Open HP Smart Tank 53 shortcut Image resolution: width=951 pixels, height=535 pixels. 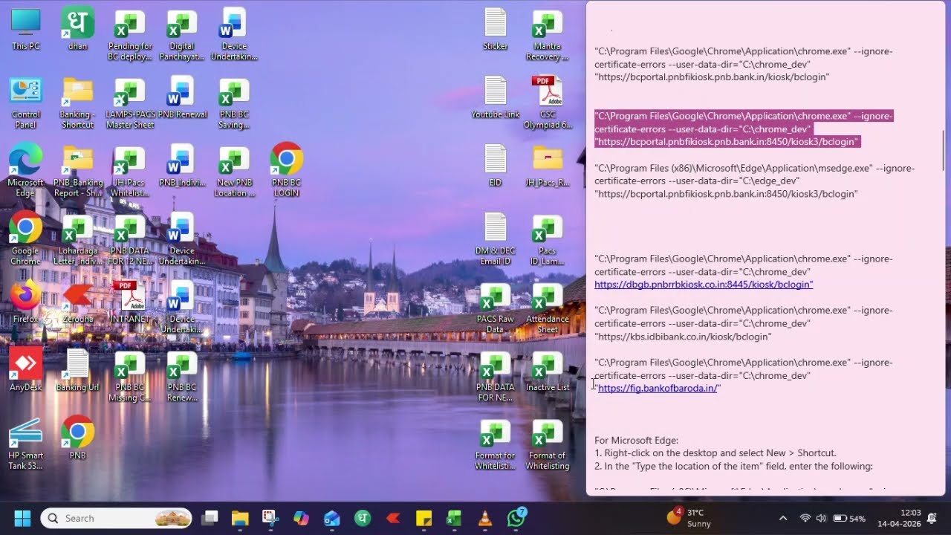[25, 444]
